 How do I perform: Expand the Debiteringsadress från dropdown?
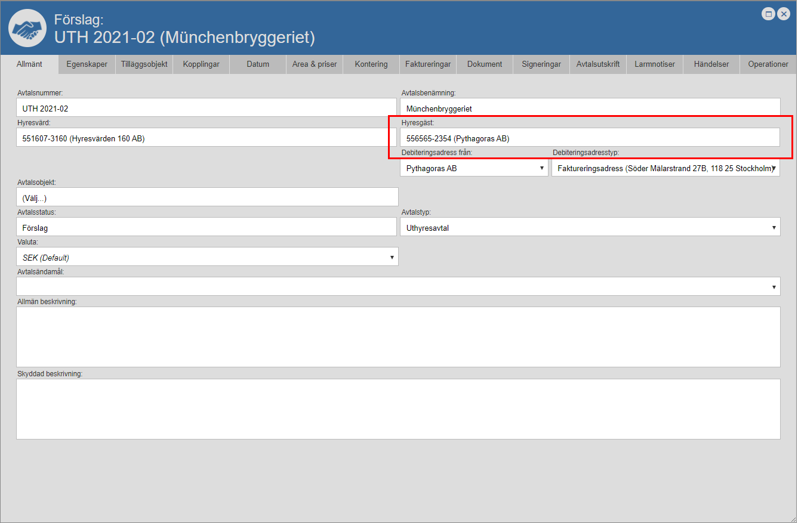click(x=474, y=169)
